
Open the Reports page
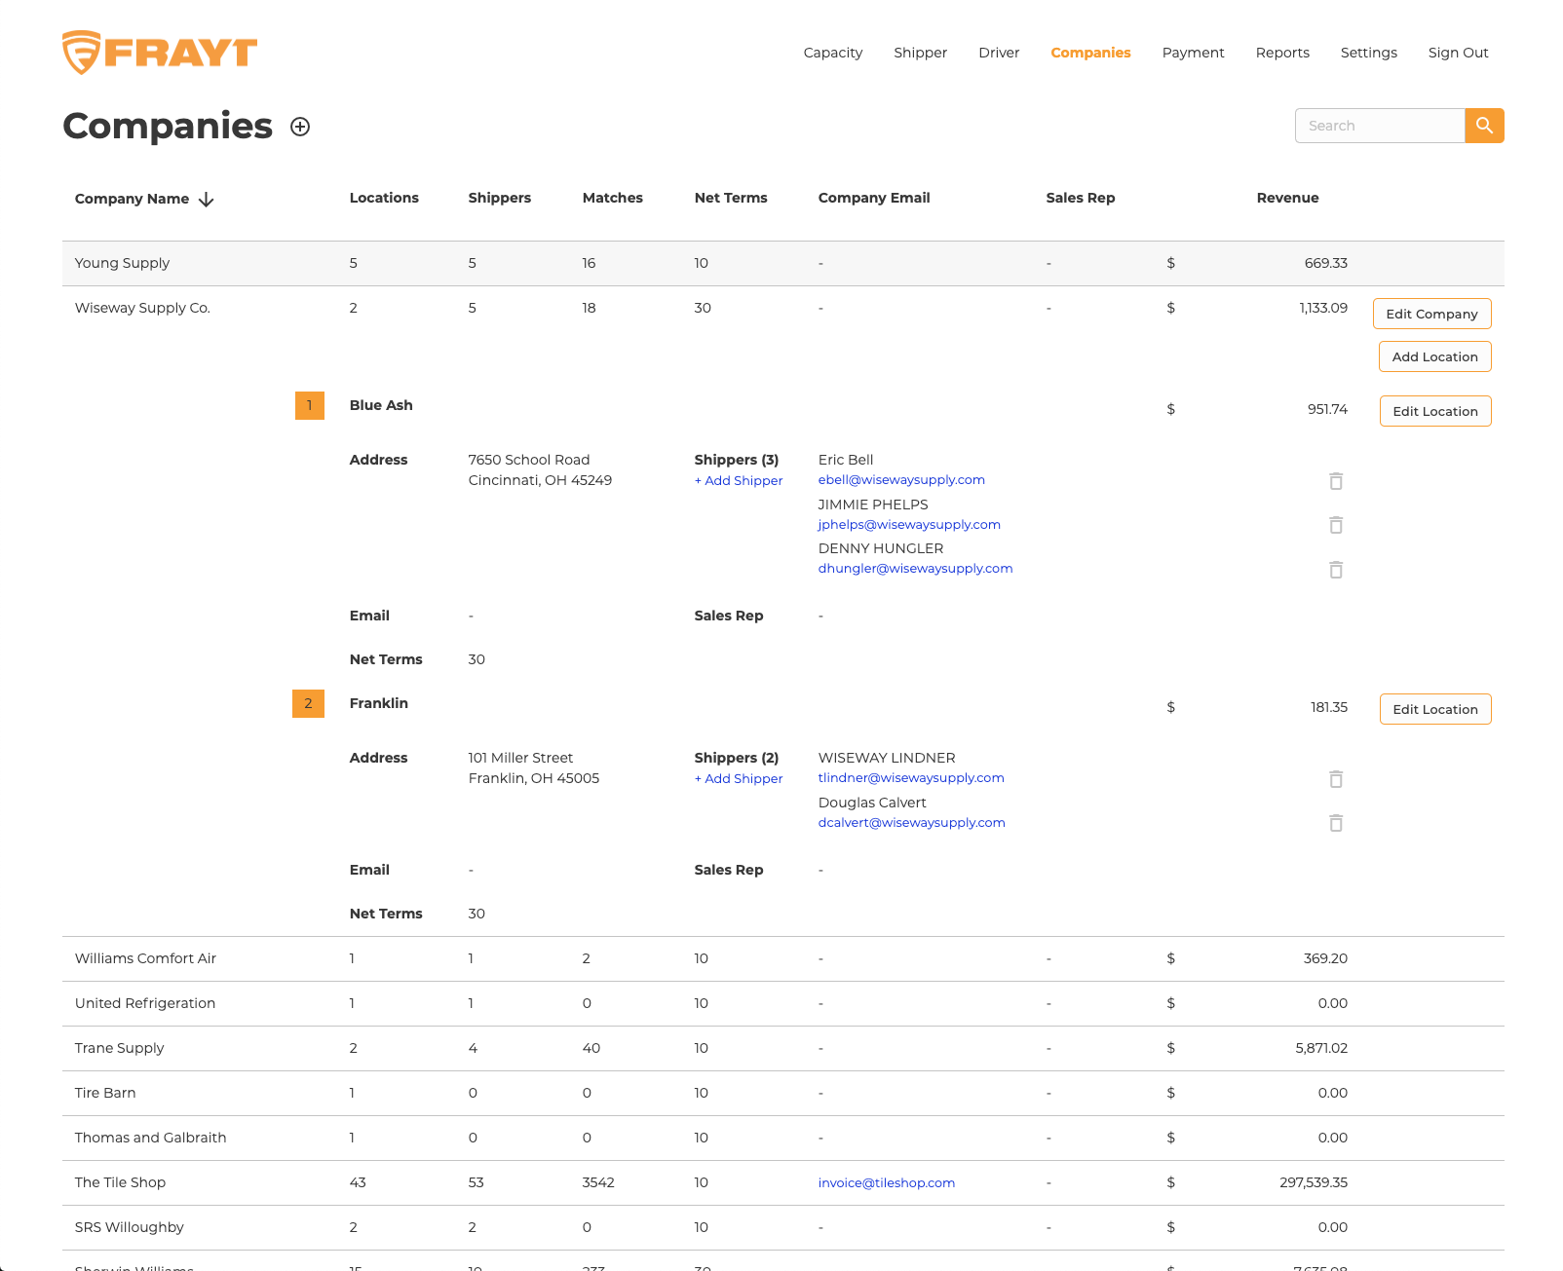(1282, 53)
